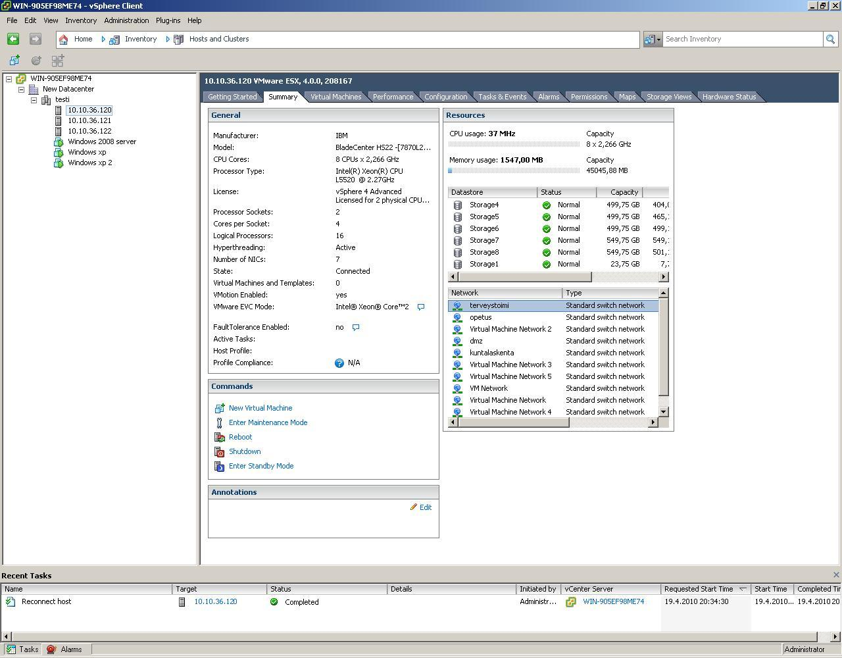Switch to the Configuration tab
This screenshot has width=842, height=658.
[445, 97]
